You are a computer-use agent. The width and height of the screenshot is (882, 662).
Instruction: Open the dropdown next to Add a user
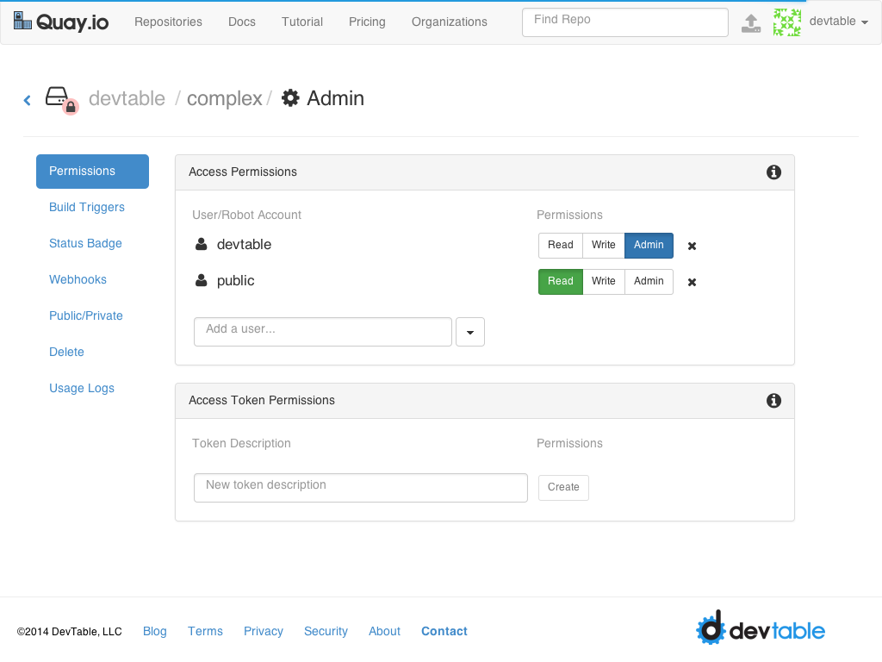pyautogui.click(x=470, y=332)
